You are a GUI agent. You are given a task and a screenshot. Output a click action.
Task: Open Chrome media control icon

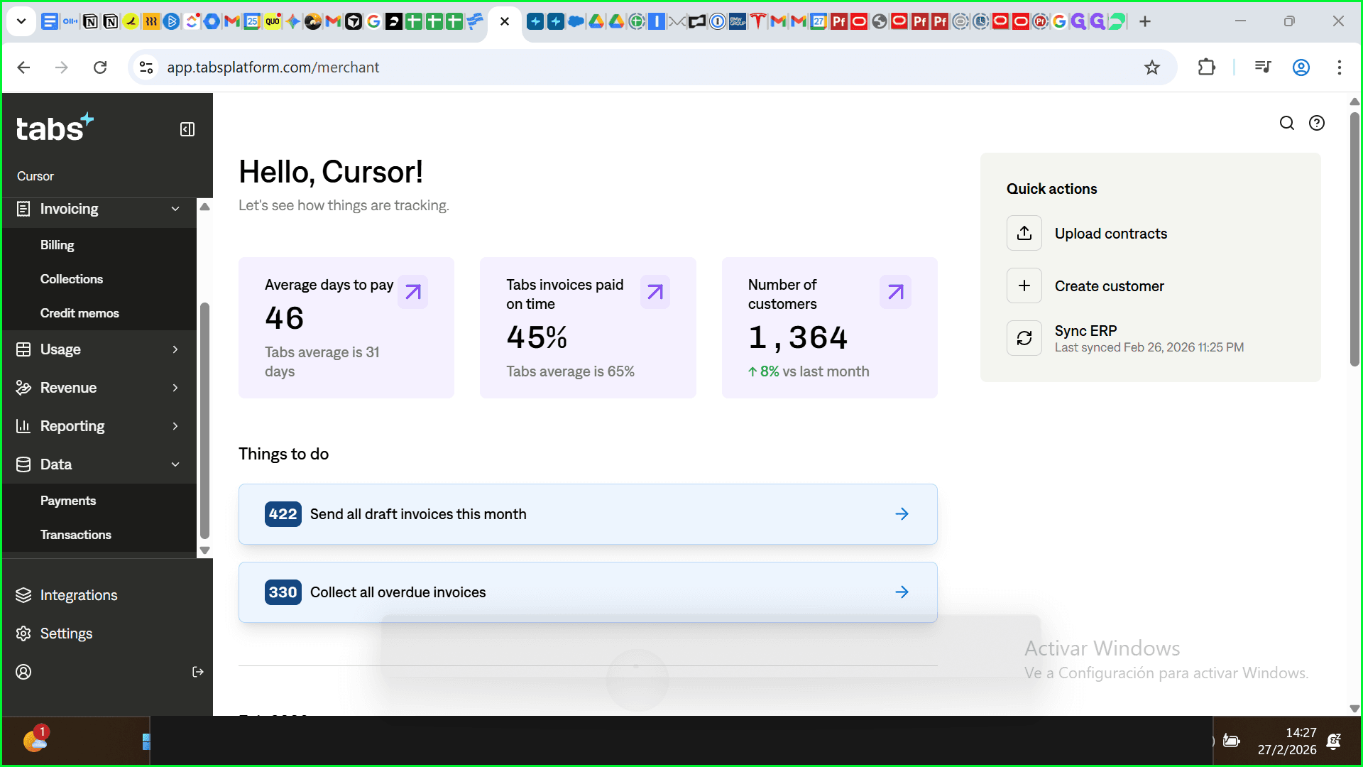1263,67
